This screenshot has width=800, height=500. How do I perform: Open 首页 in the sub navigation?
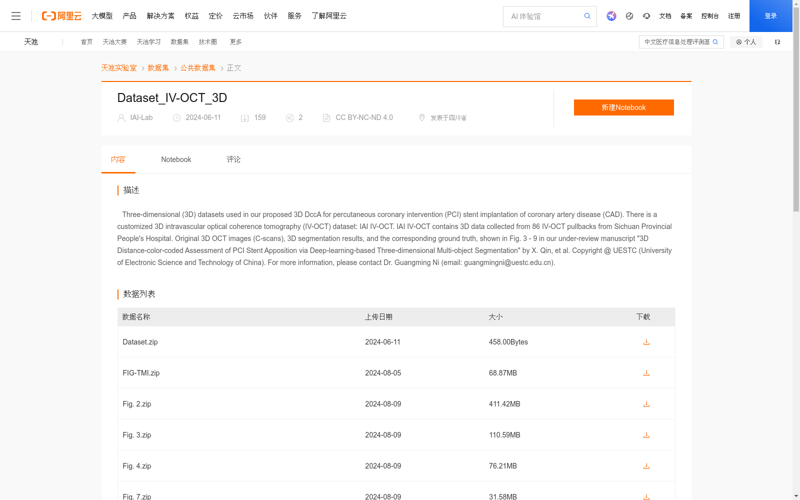[x=86, y=42]
